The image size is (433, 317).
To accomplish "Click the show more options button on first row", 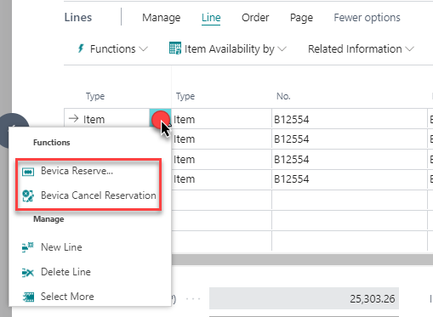I will [x=160, y=119].
